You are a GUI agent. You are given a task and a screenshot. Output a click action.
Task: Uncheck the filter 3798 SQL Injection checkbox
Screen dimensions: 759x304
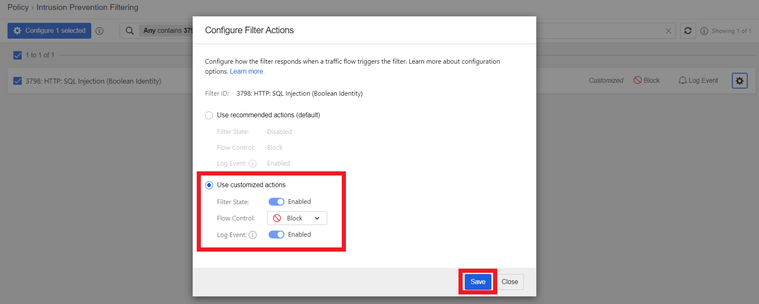(x=18, y=81)
